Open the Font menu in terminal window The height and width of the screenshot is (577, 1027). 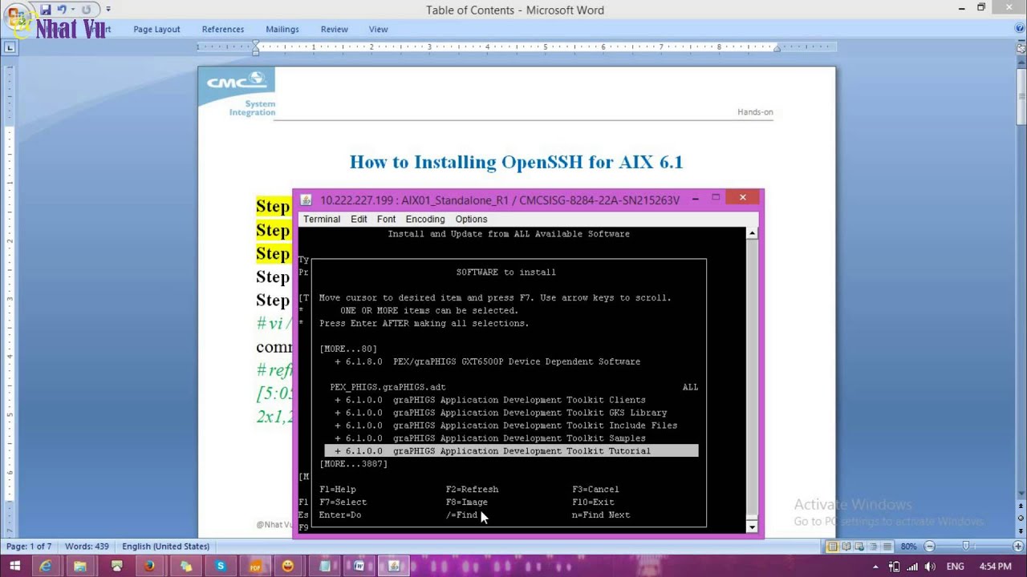pyautogui.click(x=386, y=219)
